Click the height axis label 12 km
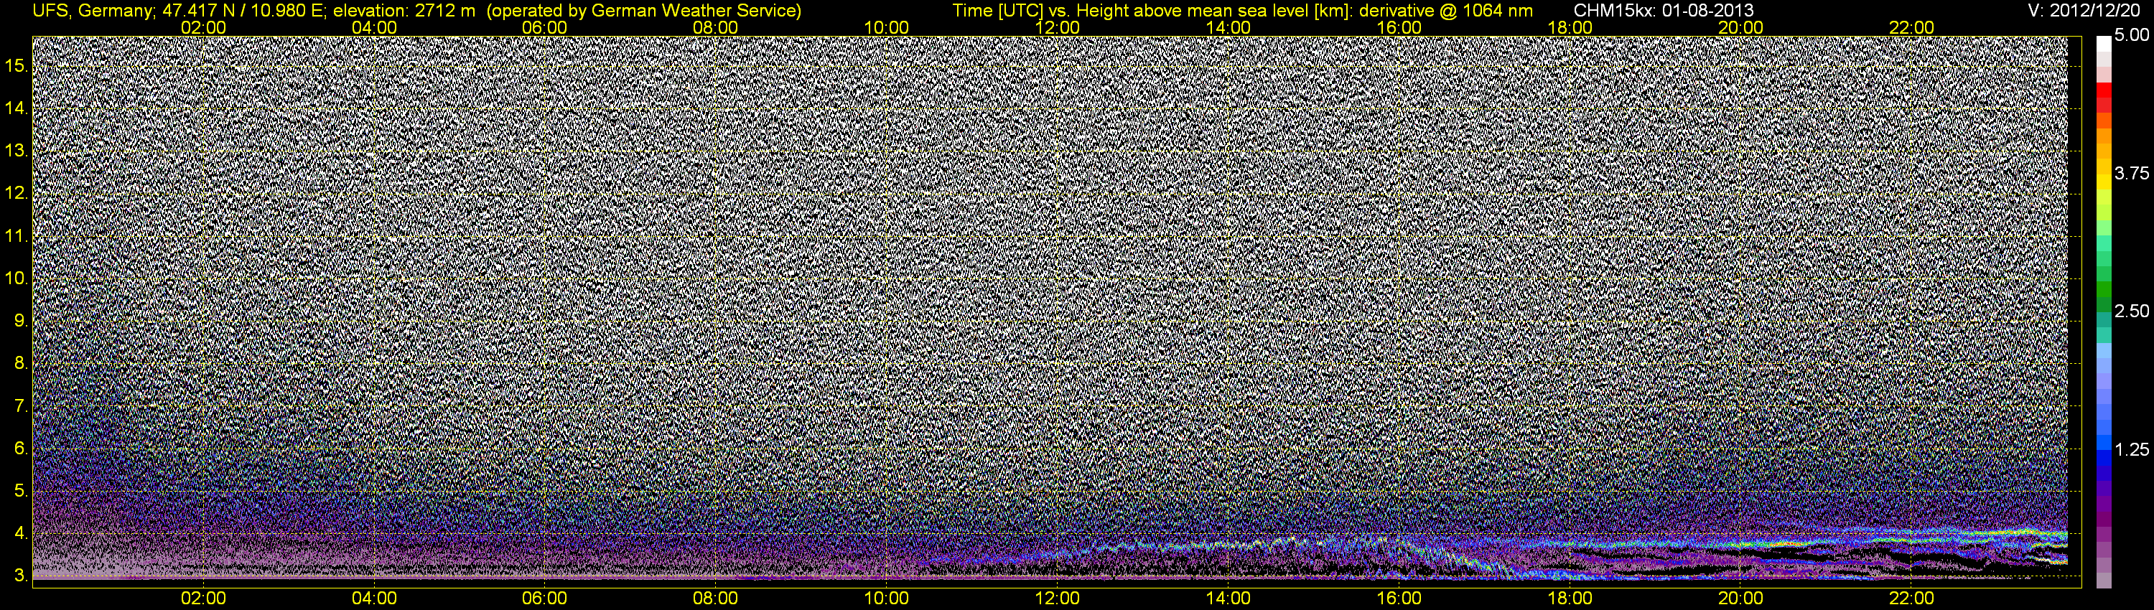Image resolution: width=2154 pixels, height=610 pixels. (x=16, y=194)
